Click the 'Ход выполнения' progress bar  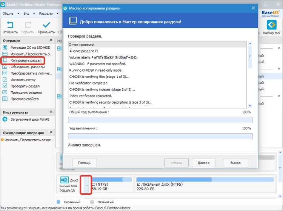[x=160, y=136]
